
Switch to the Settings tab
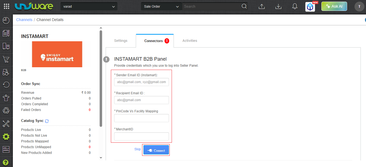(x=121, y=41)
